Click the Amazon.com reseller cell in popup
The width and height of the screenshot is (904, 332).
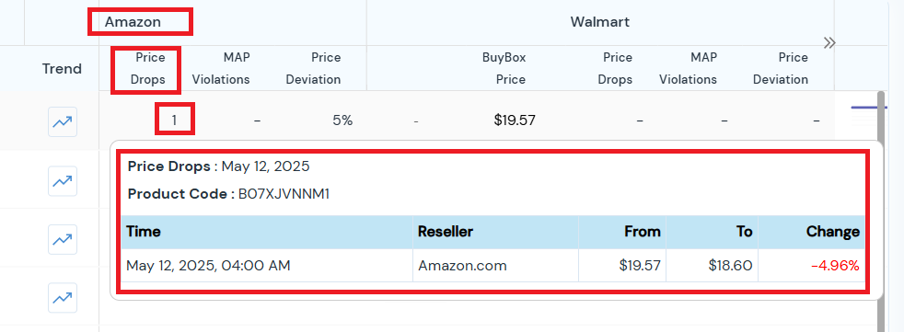click(462, 266)
